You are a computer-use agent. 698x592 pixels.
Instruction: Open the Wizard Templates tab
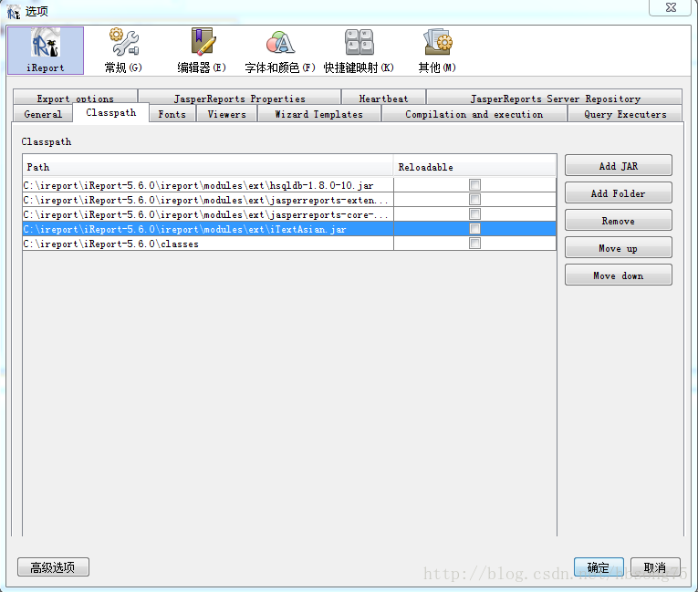318,114
